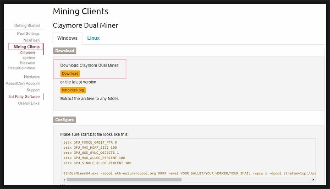Click the 'setx GPU_USE_SYNC_OBJECTS 1' line
Image resolution: width=330 pixels, height=189 pixels.
point(91,153)
